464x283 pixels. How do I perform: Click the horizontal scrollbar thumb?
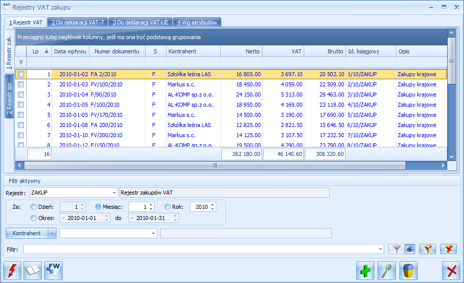pyautogui.click(x=215, y=166)
